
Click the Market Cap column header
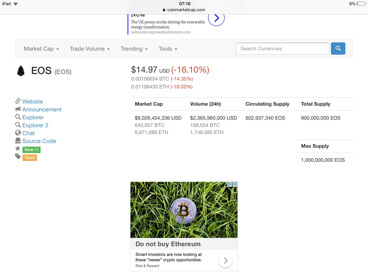149,104
